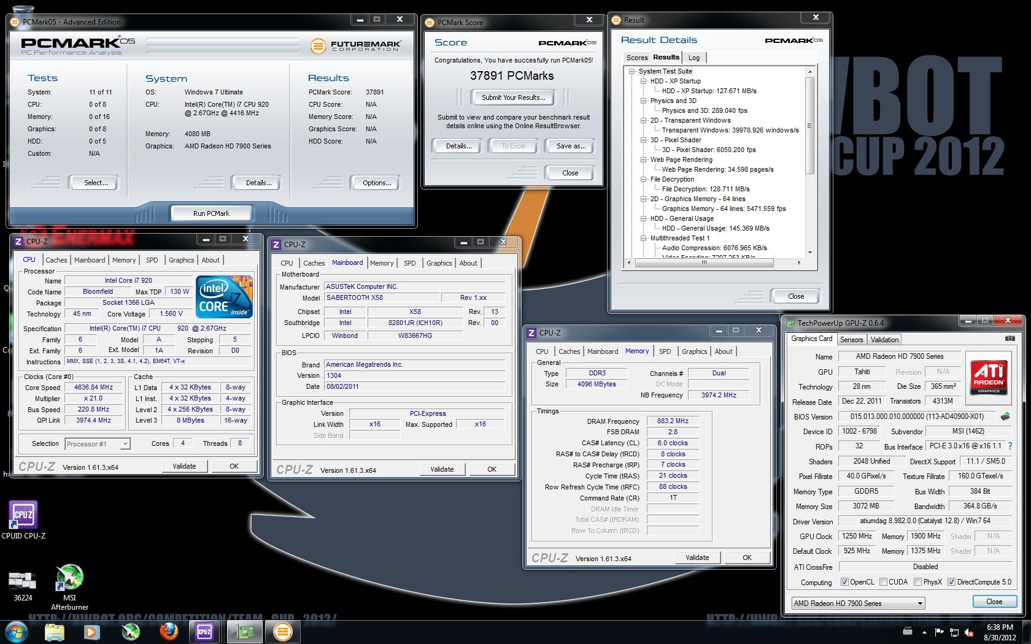Click the on-screen keyboard tray icon
The height and width of the screenshot is (644, 1031).
tap(908, 631)
